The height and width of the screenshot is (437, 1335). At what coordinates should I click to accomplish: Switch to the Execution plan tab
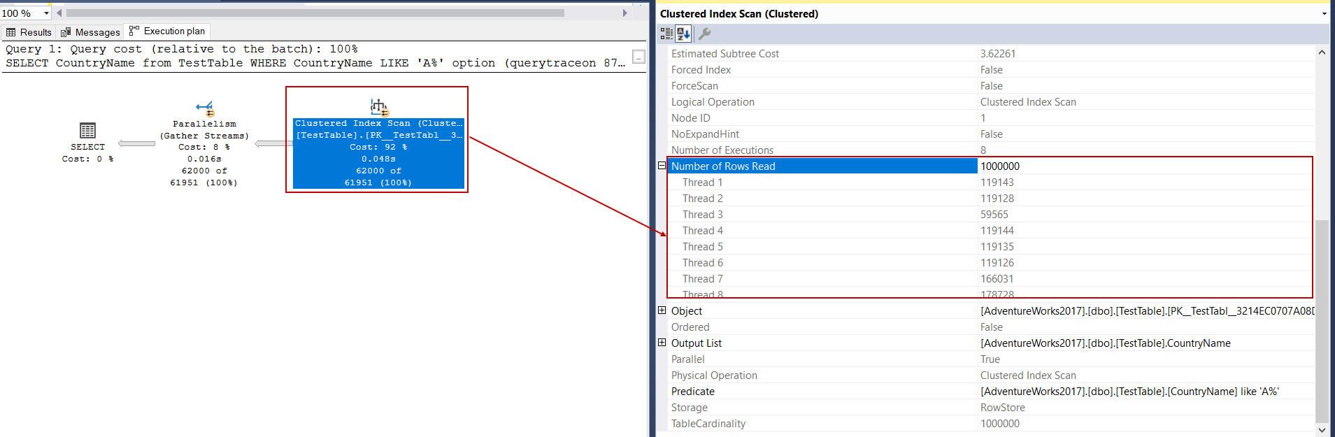pyautogui.click(x=167, y=31)
